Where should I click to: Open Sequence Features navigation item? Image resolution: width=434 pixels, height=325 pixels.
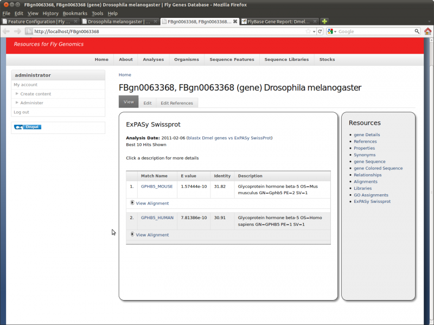pyautogui.click(x=232, y=60)
